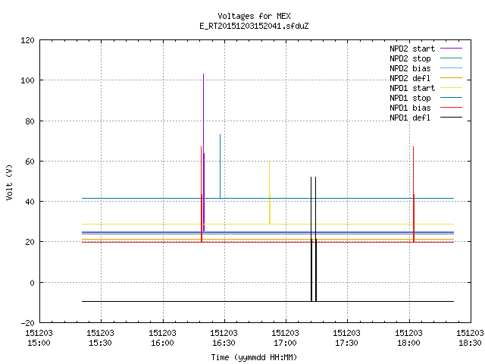Click the chart title 'Voltages for MEX'
Screen dimensions: 485x364
click(254, 16)
